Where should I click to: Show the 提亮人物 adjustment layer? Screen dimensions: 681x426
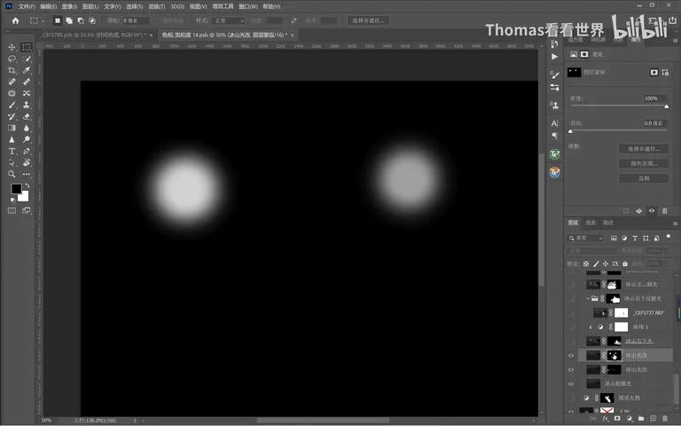[x=571, y=398]
